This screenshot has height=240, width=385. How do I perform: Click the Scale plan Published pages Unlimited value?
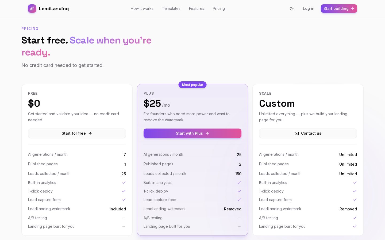[x=348, y=164]
